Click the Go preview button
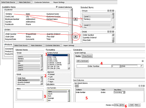This screenshot has height=108, width=146. pos(123,105)
